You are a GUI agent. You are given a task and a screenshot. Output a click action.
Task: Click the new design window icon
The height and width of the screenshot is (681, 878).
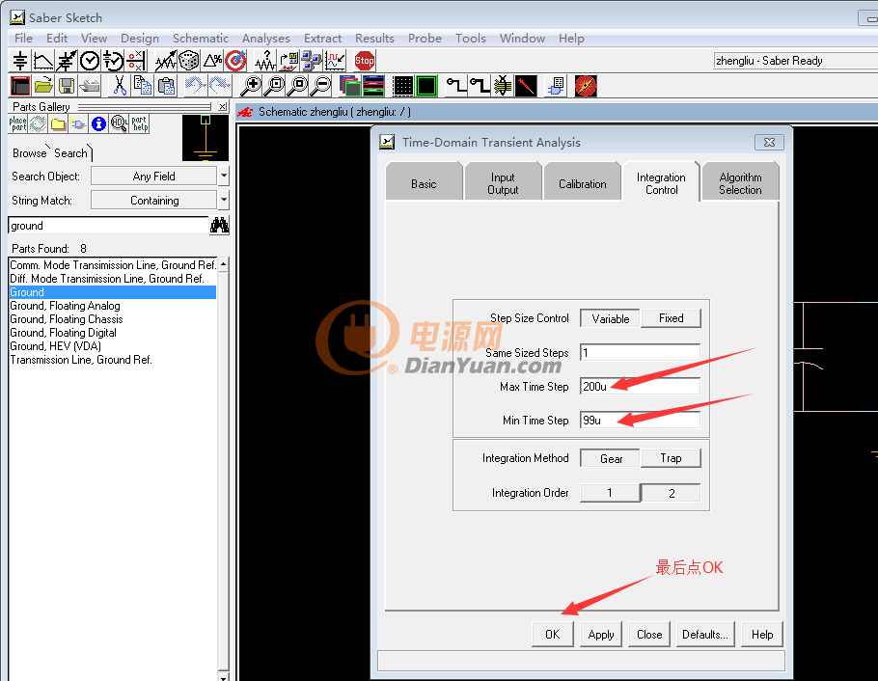20,86
